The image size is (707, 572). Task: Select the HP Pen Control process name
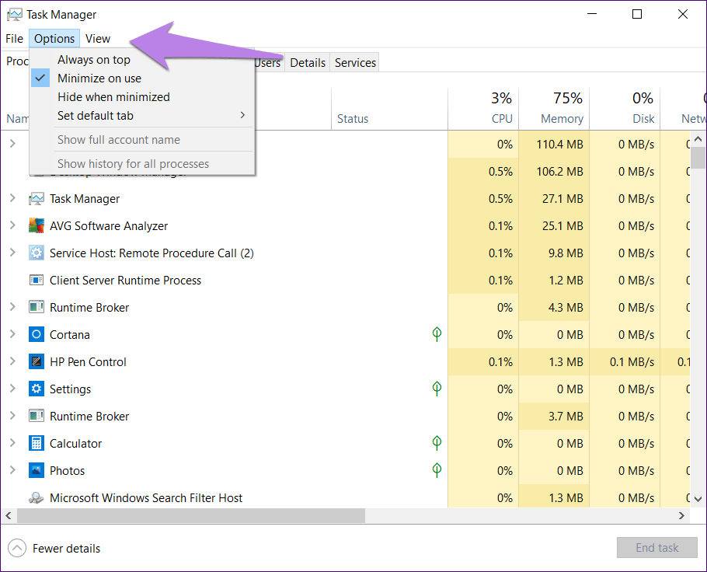click(x=88, y=362)
